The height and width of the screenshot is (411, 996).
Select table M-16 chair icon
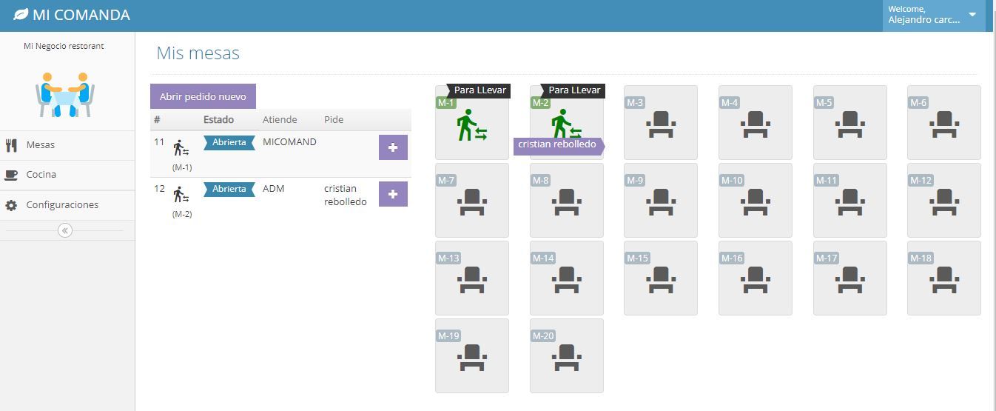755,280
